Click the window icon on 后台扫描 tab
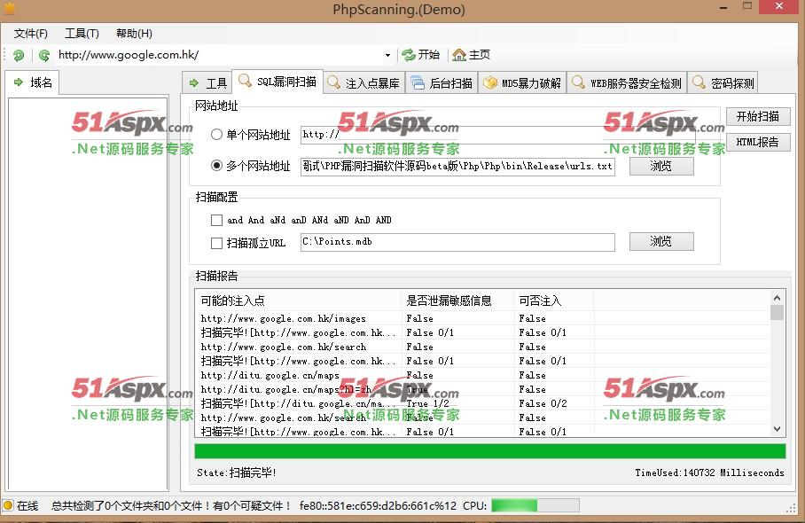This screenshot has height=523, width=805. coord(418,82)
